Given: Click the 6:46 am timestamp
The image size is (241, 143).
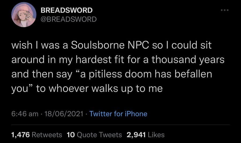Looking at the screenshot, I should coord(25,114).
